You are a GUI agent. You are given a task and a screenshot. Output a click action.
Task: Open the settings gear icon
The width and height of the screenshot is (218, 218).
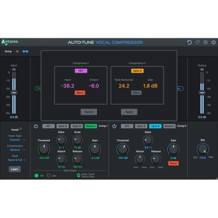pyautogui.click(x=205, y=42)
